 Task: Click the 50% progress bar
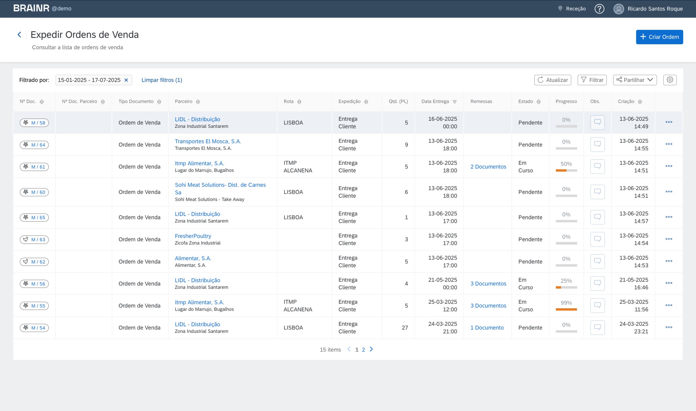(566, 170)
